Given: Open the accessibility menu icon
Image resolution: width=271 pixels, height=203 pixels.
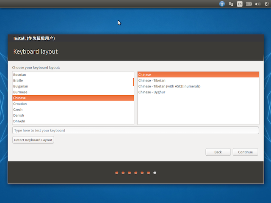Looking at the screenshot, I should click(222, 4).
